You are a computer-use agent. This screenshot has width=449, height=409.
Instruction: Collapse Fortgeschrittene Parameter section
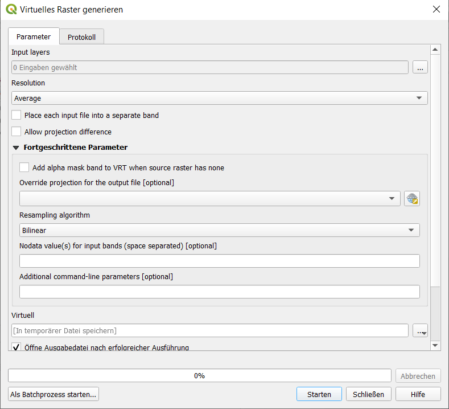(16, 148)
